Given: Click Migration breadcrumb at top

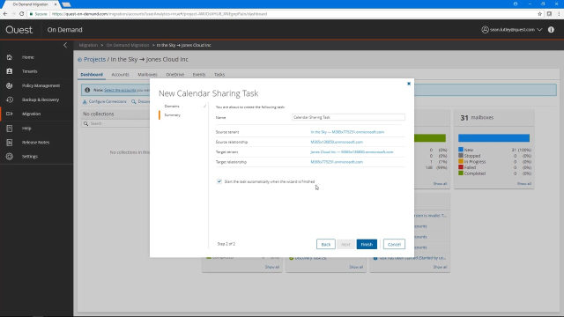Looking at the screenshot, I should pos(88,45).
